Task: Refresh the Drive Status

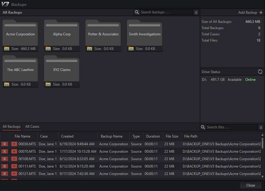Action: [x=260, y=72]
